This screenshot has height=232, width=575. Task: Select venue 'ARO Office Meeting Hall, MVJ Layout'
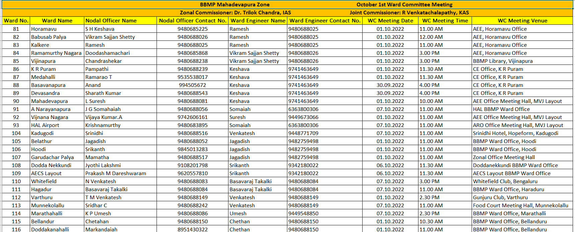pyautogui.click(x=522, y=125)
